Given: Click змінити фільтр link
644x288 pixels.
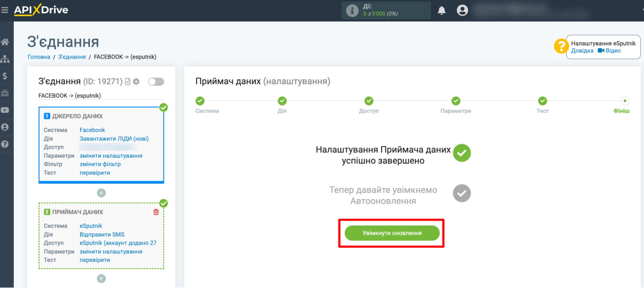Looking at the screenshot, I should click(100, 164).
